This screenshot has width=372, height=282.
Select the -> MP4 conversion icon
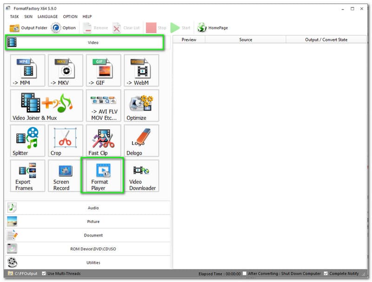(27, 70)
